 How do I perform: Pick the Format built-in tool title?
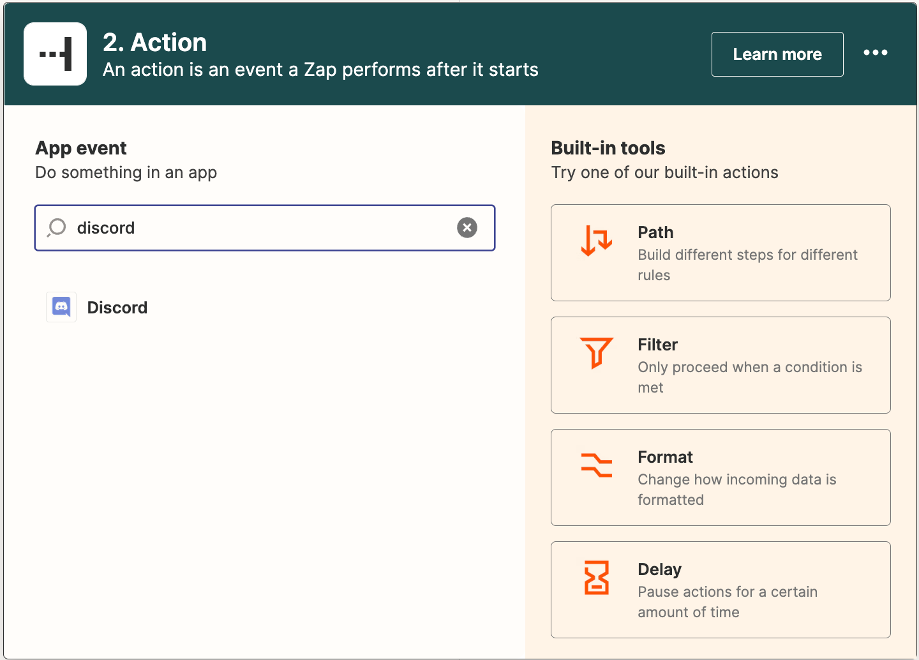[x=665, y=457]
